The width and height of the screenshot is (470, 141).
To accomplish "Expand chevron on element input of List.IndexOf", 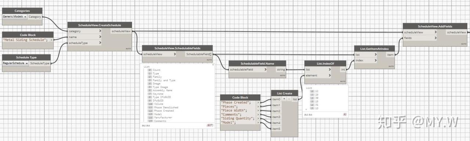I will pyautogui.click(x=330, y=75).
